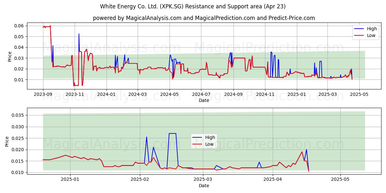Image resolution: width=386 pixels, height=193 pixels.
Task: Click the 0.015 price tick on bottom chart
Action: [18, 161]
